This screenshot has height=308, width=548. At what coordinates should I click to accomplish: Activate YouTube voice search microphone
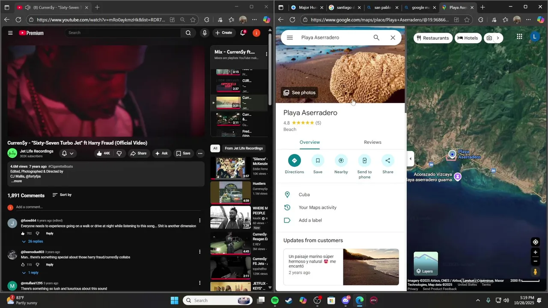pyautogui.click(x=205, y=33)
